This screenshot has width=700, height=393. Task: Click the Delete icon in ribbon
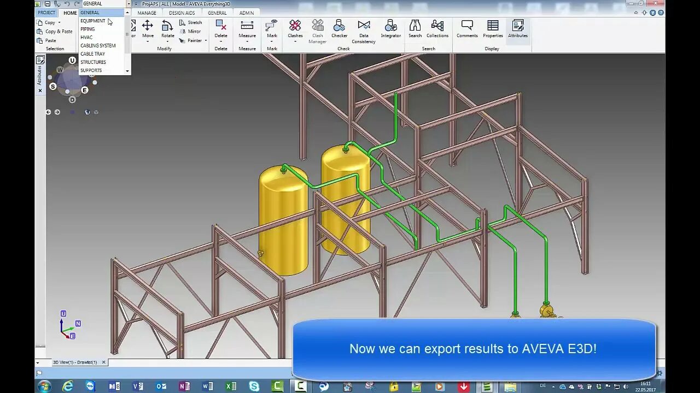tap(221, 25)
